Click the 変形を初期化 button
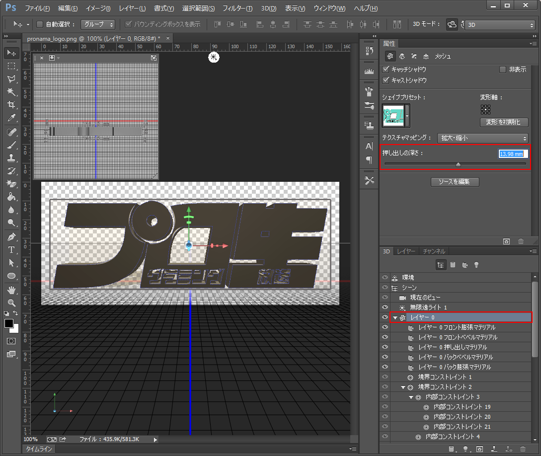The image size is (541, 456). click(504, 122)
